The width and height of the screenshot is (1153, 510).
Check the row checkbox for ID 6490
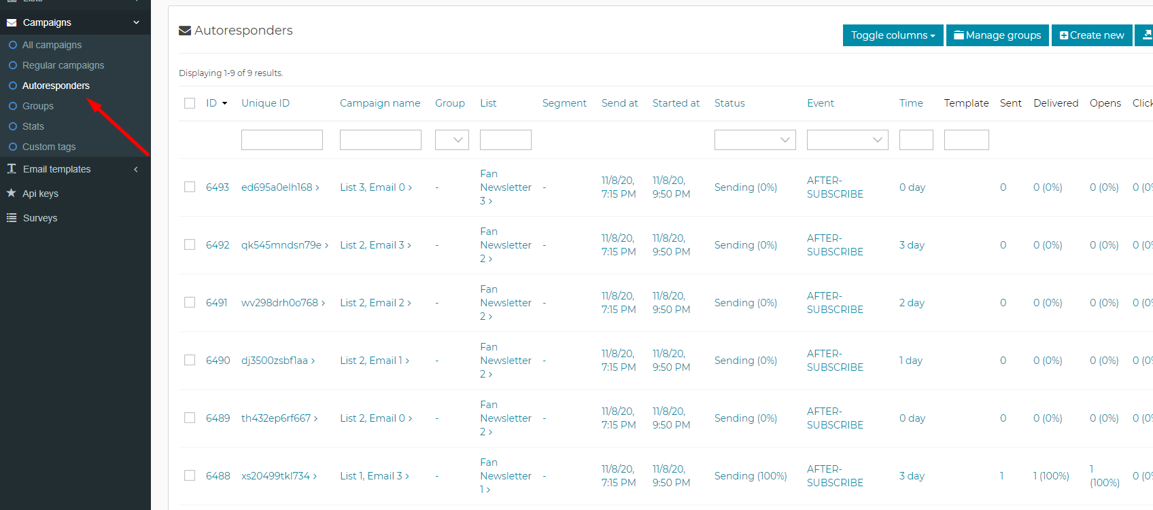[x=190, y=360]
